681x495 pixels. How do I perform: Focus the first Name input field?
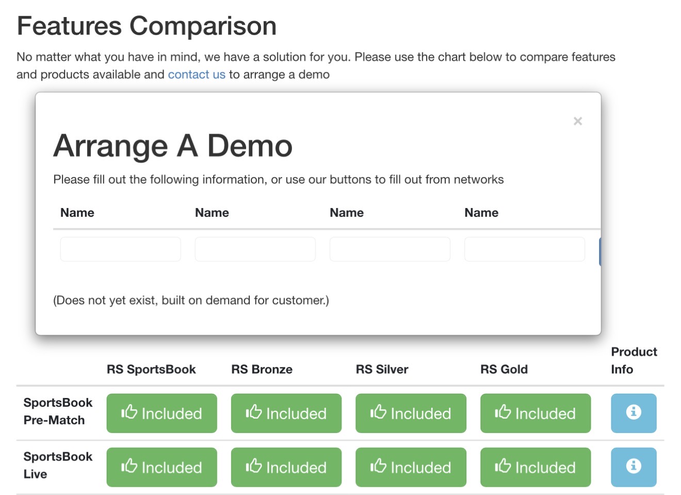tap(120, 249)
